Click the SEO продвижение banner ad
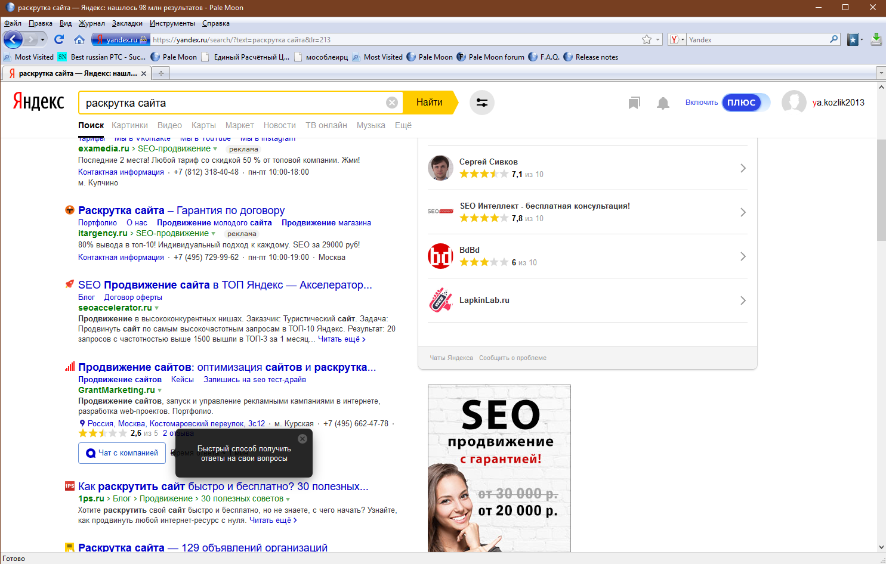Screen dimensions: 886x564 click(499, 468)
